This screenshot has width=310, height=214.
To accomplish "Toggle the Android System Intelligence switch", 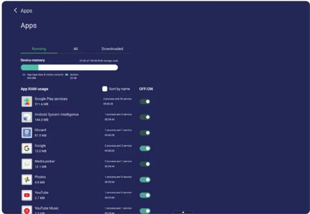I will (145, 117).
